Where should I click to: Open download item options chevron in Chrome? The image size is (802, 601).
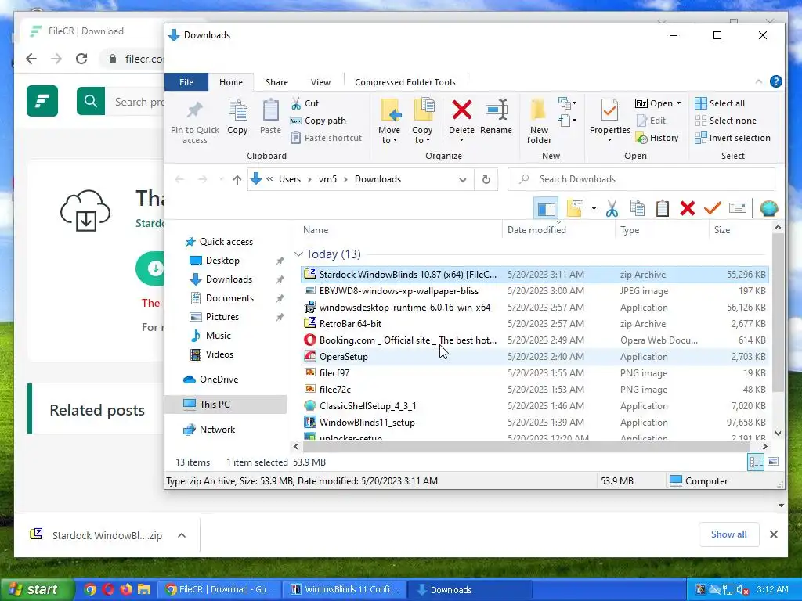click(x=182, y=535)
